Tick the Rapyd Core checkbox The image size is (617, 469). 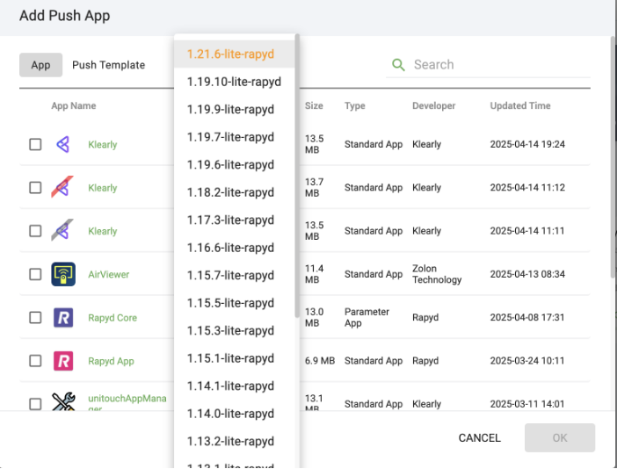pyautogui.click(x=35, y=317)
